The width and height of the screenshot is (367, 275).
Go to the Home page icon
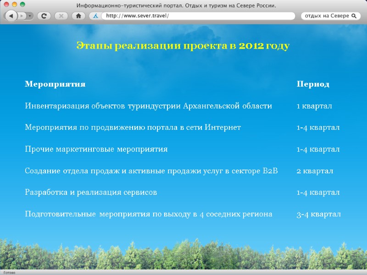78,16
